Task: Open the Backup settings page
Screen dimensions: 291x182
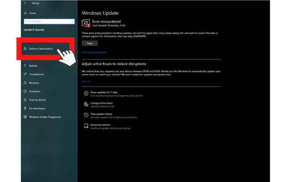Action: point(33,66)
